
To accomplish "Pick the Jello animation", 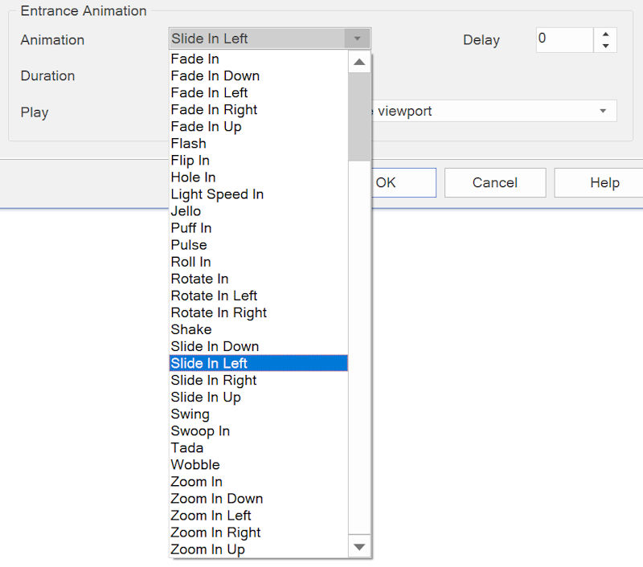I will click(x=186, y=211).
